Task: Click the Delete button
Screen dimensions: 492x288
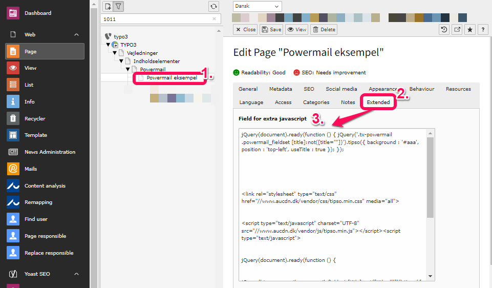Action: pos(324,29)
